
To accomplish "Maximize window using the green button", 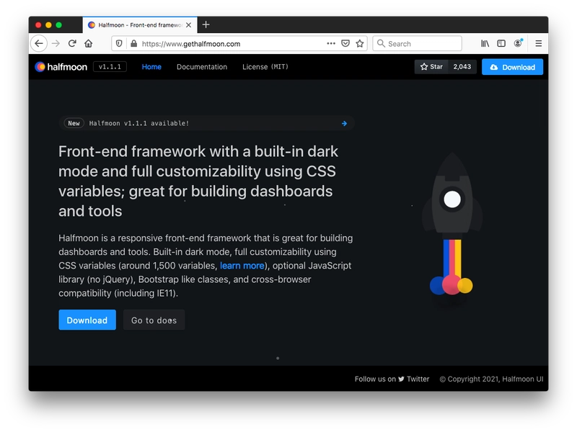I will tap(59, 25).
